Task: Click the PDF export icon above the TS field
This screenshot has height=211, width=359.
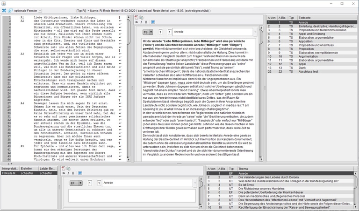Action: pyautogui.click(x=136, y=17)
